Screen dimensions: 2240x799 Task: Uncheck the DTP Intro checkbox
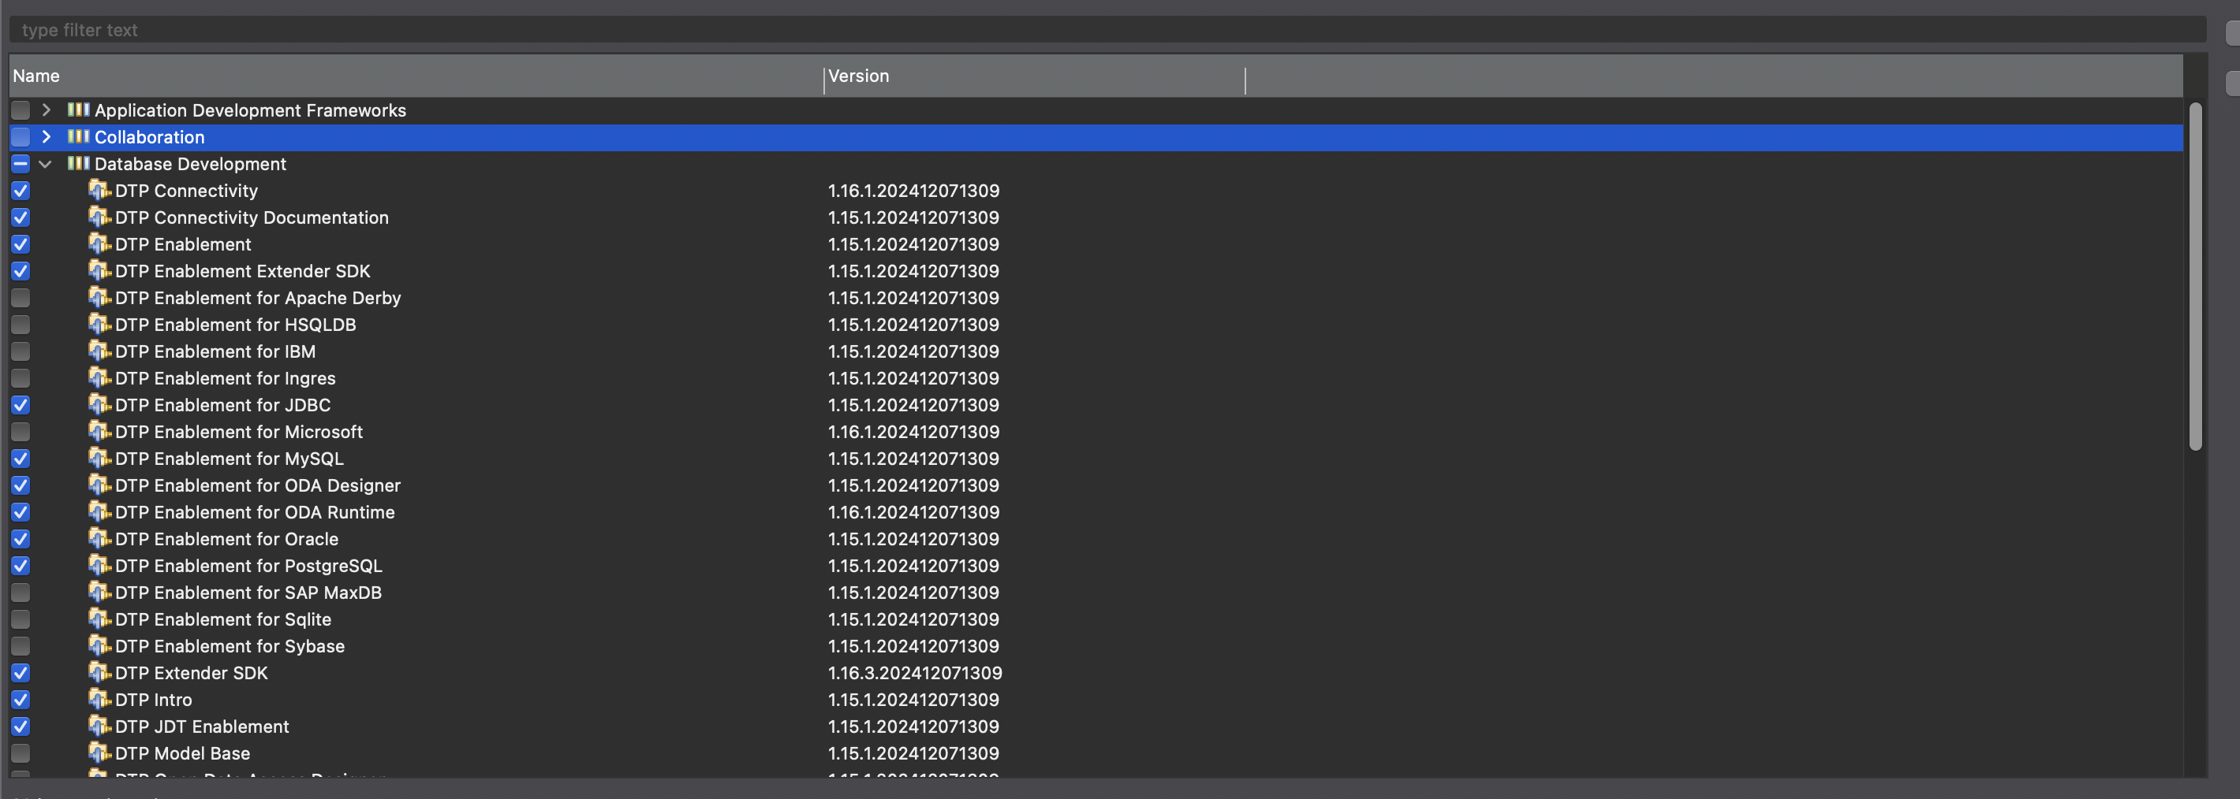tap(21, 700)
